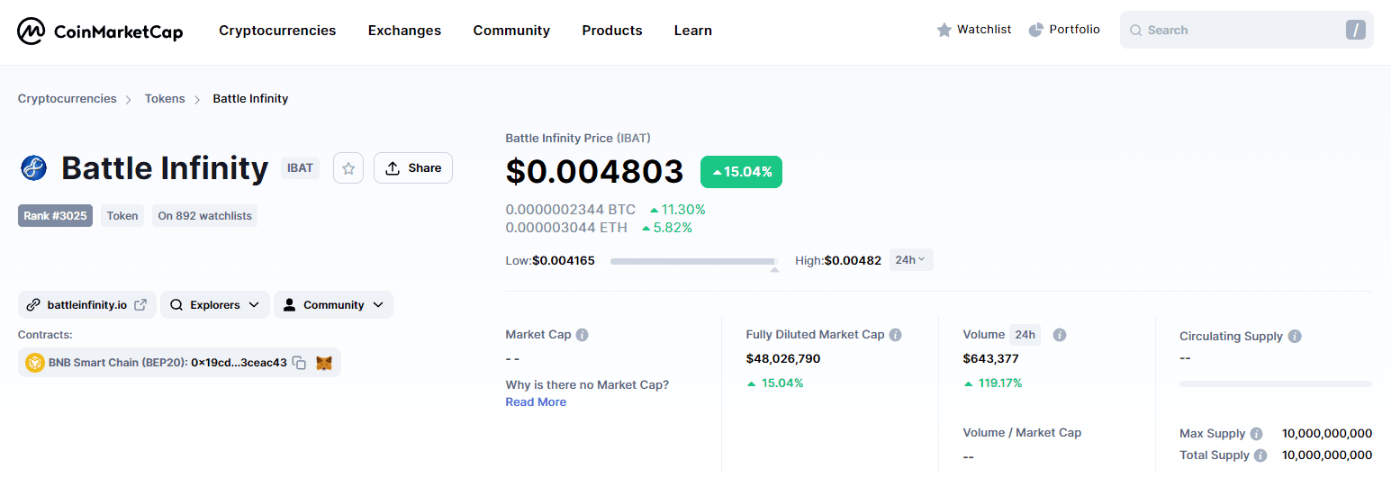Open the Products menu

(612, 31)
